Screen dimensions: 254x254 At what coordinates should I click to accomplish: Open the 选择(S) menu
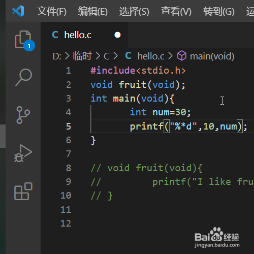point(134,11)
